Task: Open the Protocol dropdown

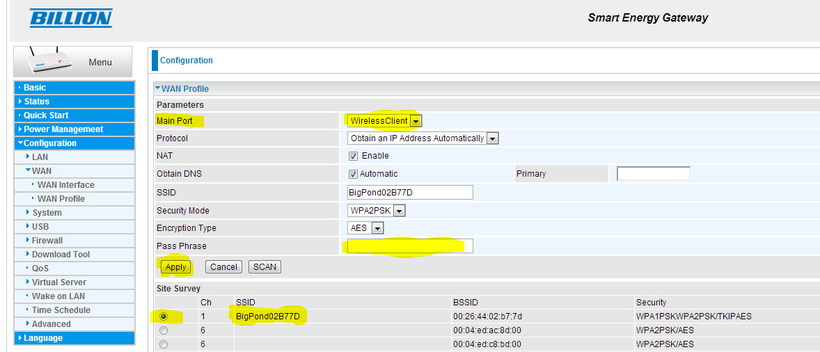Action: coord(492,138)
